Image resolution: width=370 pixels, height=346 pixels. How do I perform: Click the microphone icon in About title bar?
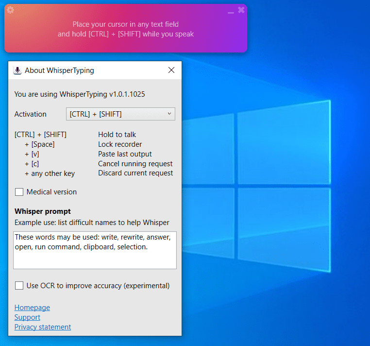pyautogui.click(x=17, y=70)
